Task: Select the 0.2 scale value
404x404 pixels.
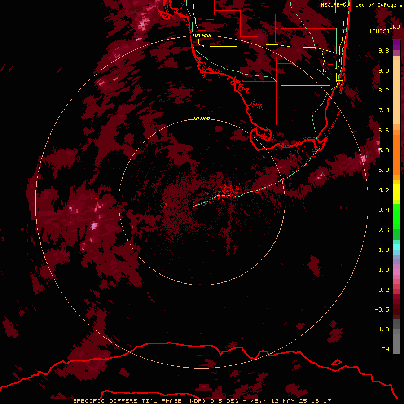Action: [x=384, y=290]
